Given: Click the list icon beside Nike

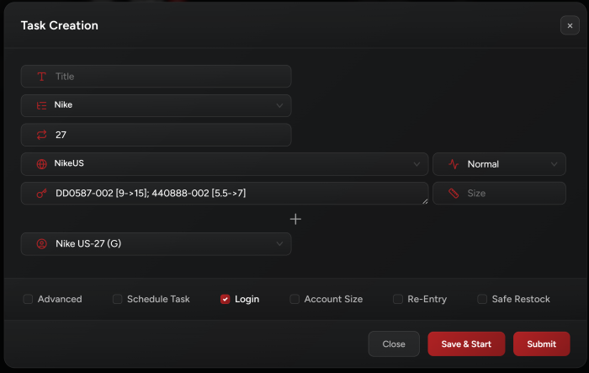Looking at the screenshot, I should [41, 106].
